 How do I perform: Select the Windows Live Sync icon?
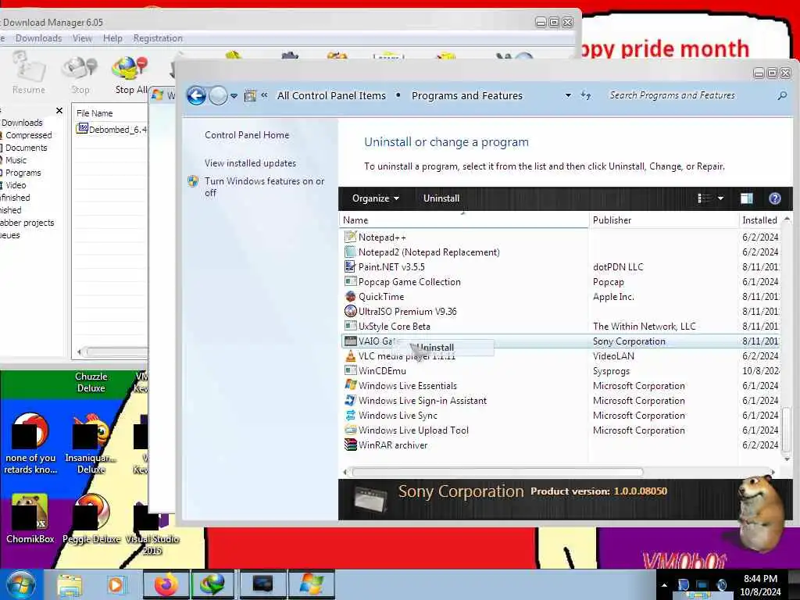click(x=351, y=415)
